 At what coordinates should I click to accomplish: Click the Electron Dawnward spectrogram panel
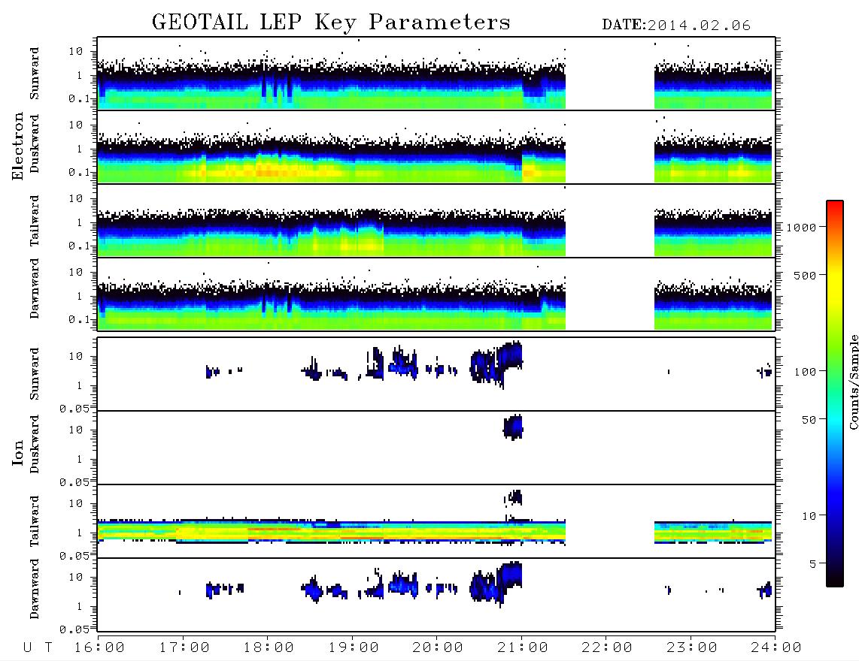coord(436,294)
